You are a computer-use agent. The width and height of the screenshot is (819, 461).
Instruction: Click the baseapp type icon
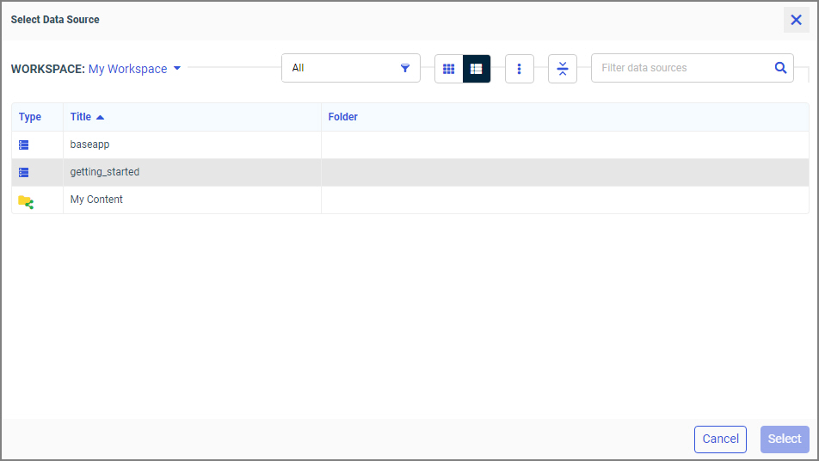click(23, 144)
